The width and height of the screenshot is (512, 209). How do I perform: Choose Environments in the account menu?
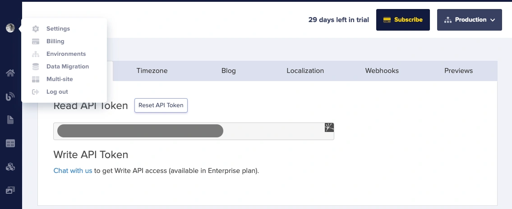click(x=66, y=54)
